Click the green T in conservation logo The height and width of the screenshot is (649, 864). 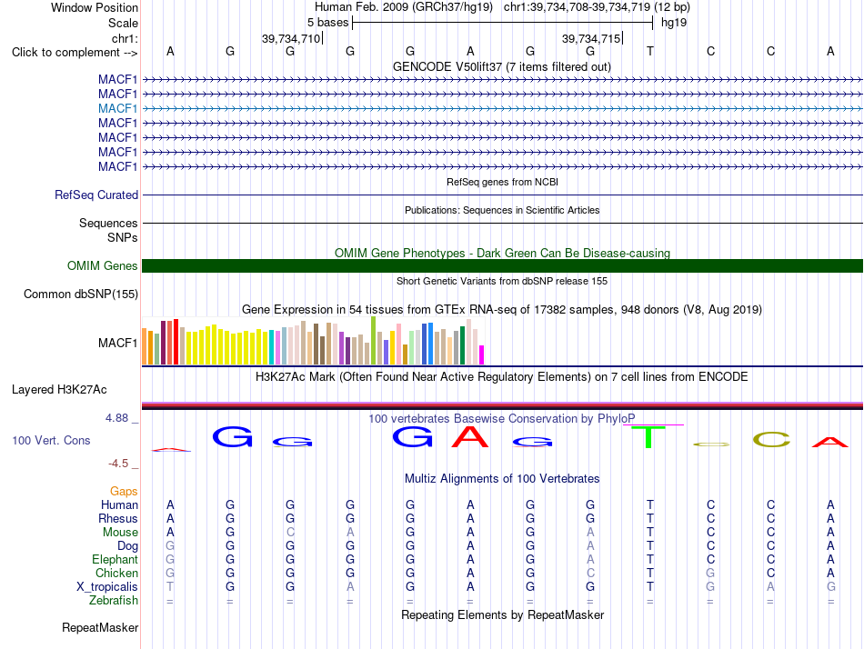click(x=648, y=437)
